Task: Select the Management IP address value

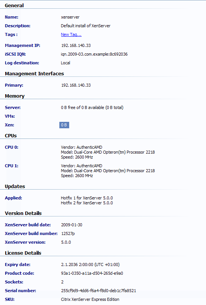Action: (76, 45)
